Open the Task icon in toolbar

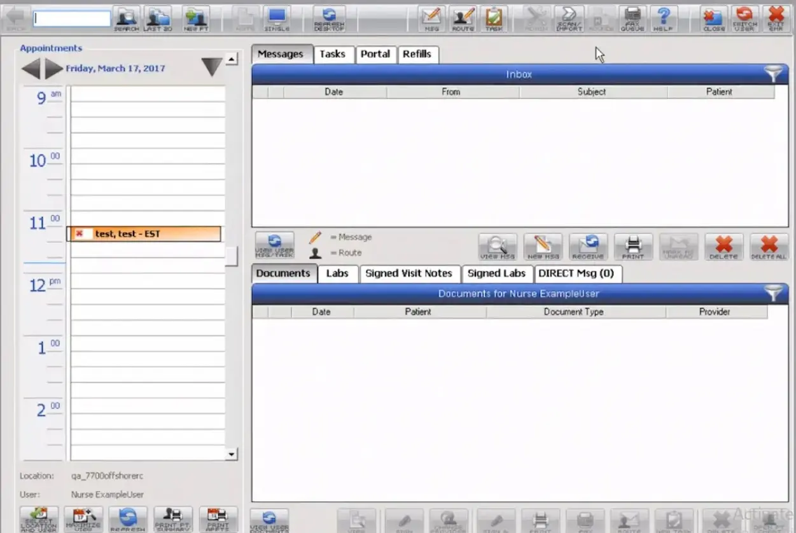[x=493, y=19]
